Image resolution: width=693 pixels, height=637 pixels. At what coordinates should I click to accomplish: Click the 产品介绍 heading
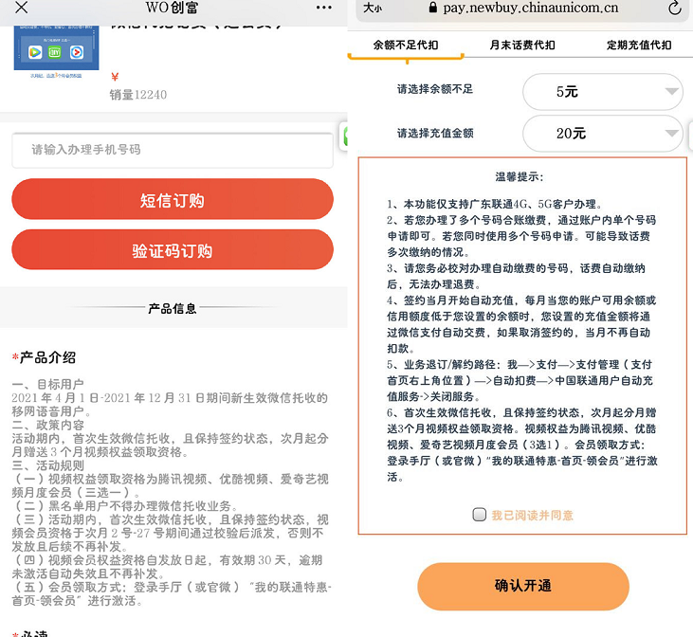click(47, 357)
